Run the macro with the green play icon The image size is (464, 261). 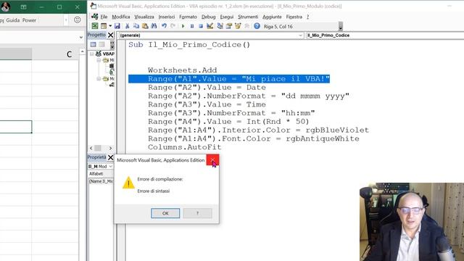(183, 26)
